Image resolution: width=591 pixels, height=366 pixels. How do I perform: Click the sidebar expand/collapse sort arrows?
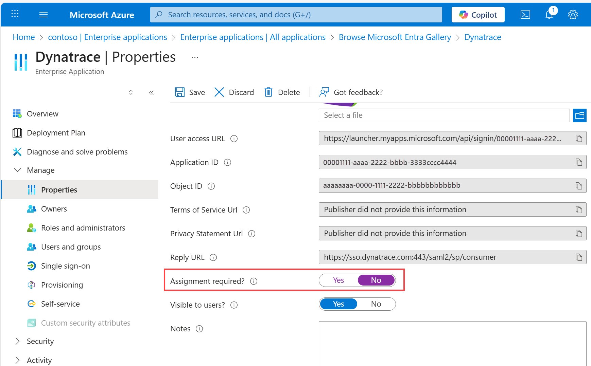(x=131, y=92)
